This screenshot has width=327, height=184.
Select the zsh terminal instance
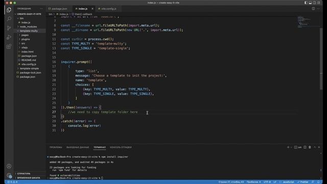coord(298,147)
